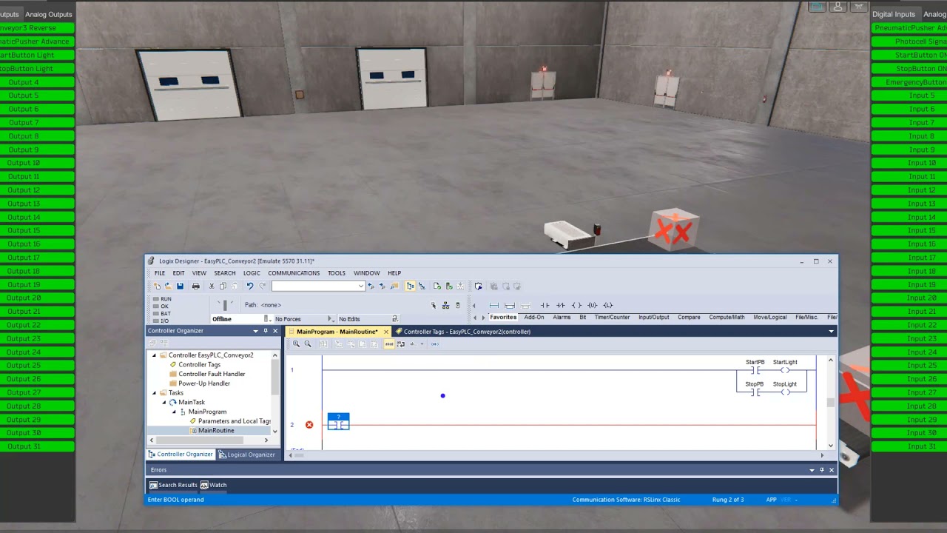Click the Verify Controller icon

coord(449,286)
